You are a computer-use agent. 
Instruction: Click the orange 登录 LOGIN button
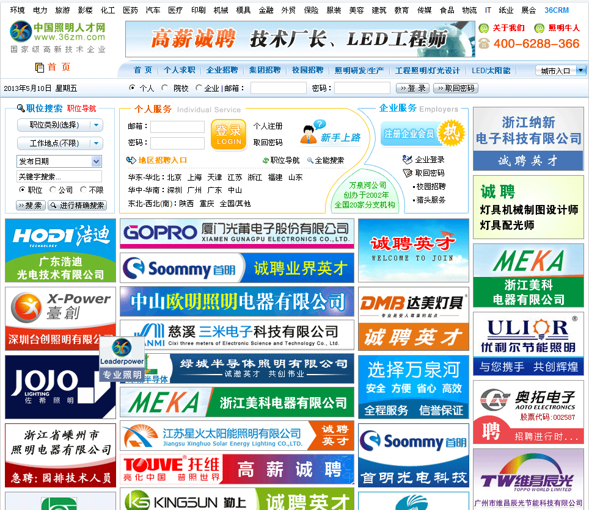click(x=229, y=134)
